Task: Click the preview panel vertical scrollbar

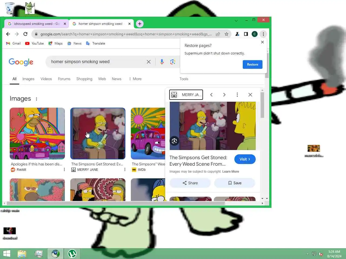Action: point(262,105)
